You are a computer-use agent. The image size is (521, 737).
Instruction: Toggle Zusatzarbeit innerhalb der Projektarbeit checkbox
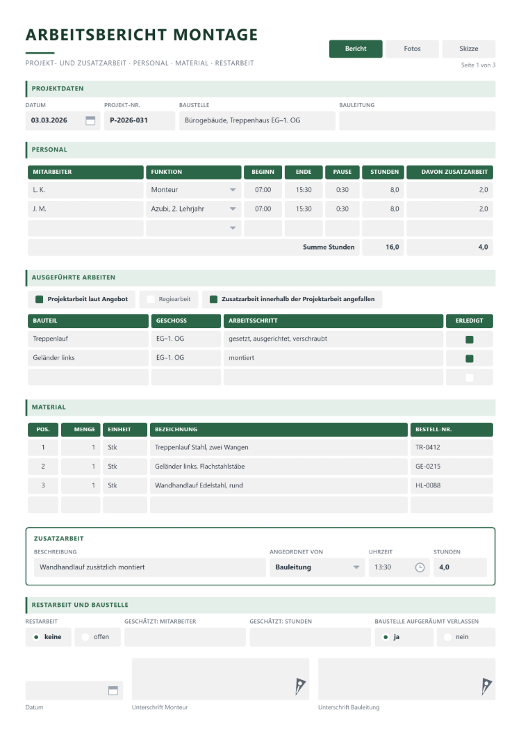tap(213, 300)
